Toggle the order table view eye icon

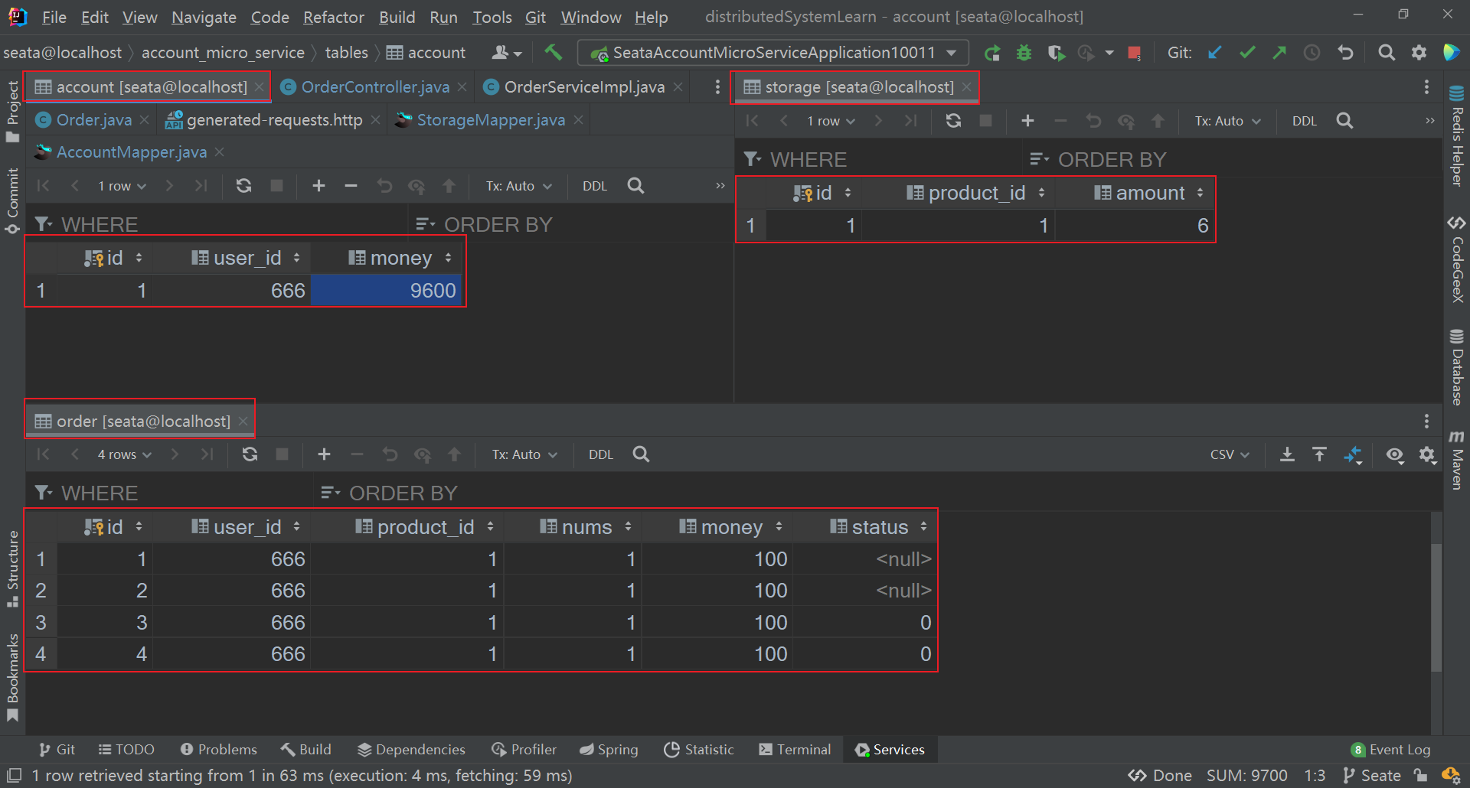[x=1394, y=454]
